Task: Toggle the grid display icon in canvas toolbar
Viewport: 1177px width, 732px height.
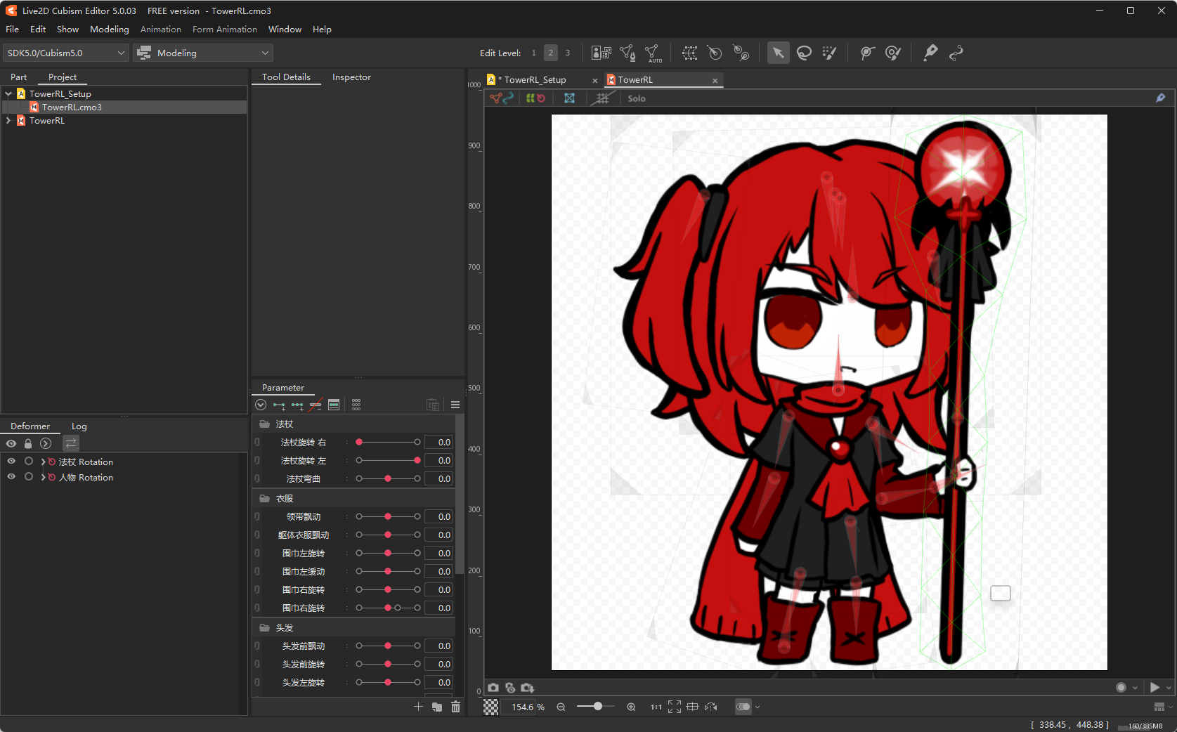Action: pos(602,98)
